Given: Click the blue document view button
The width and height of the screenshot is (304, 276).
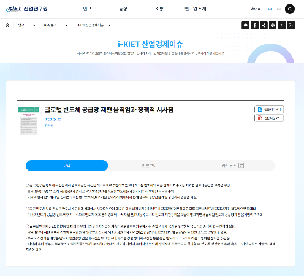Looking at the screenshot, I should coord(269,109).
